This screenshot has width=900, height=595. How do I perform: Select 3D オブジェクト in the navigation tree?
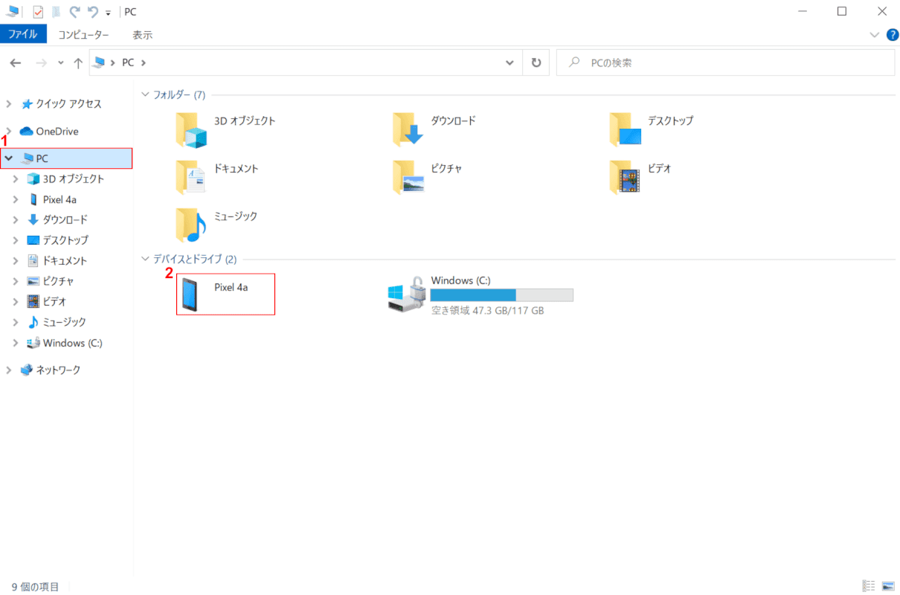(65, 179)
